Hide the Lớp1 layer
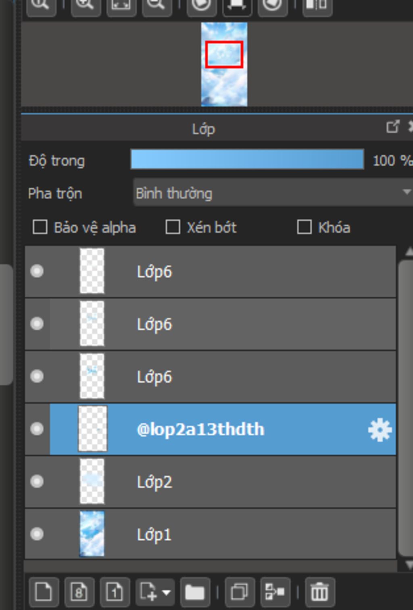This screenshot has width=413, height=610. (x=37, y=534)
